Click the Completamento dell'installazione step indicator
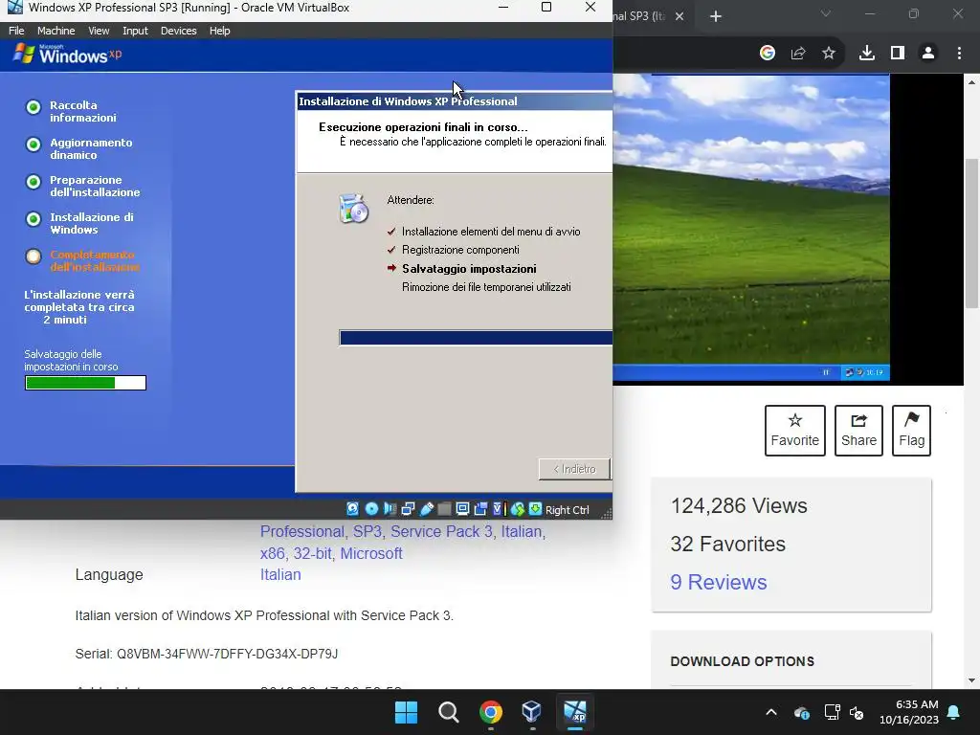The image size is (980, 735). [x=33, y=256]
